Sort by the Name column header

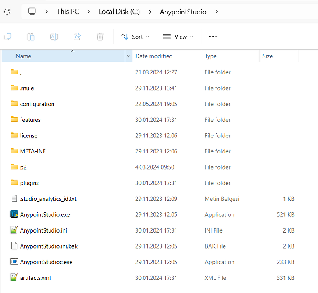63,56
